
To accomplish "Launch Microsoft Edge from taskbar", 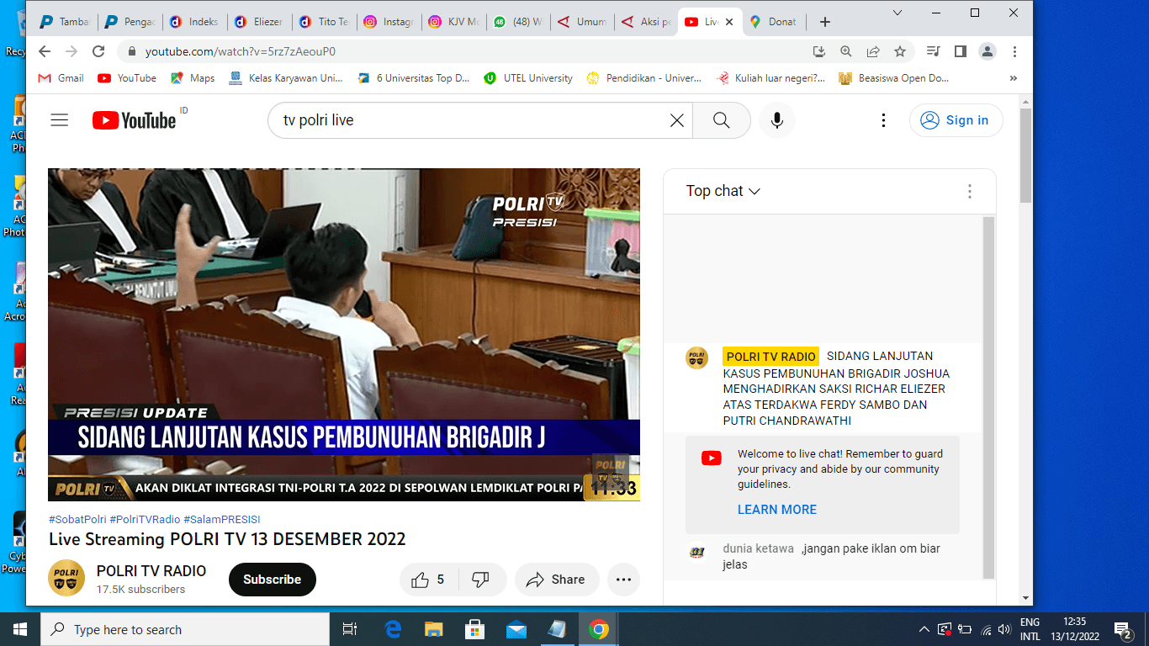I will (393, 629).
